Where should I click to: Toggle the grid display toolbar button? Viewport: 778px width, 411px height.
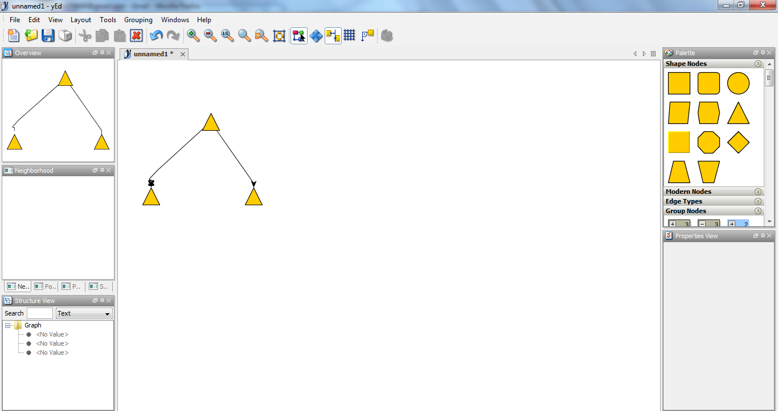(x=350, y=36)
